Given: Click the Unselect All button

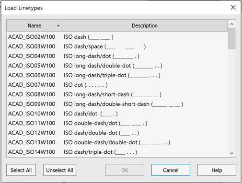Looking at the screenshot, I should click(x=59, y=170).
